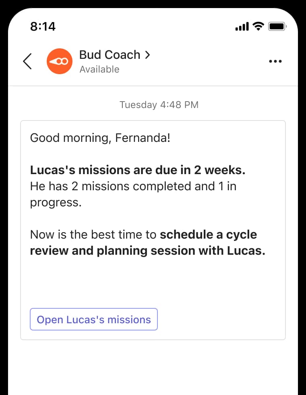The width and height of the screenshot is (306, 395).
Task: Tap the Open Lucas's missions button
Action: coord(93,319)
